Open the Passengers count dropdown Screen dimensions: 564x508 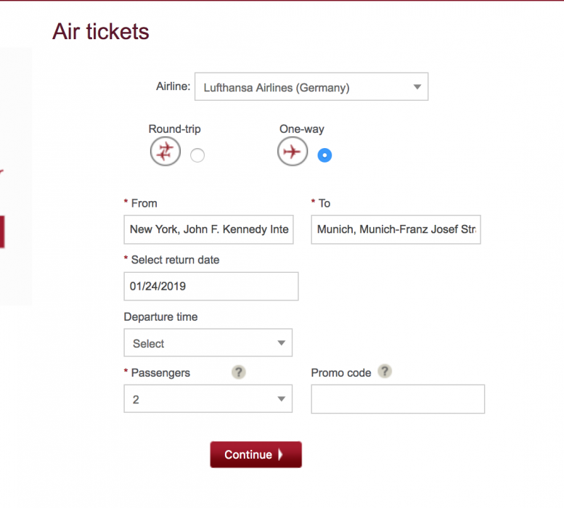point(208,400)
